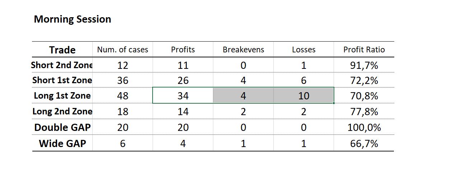Click the 70,8% profit ratio cell

[x=364, y=96]
